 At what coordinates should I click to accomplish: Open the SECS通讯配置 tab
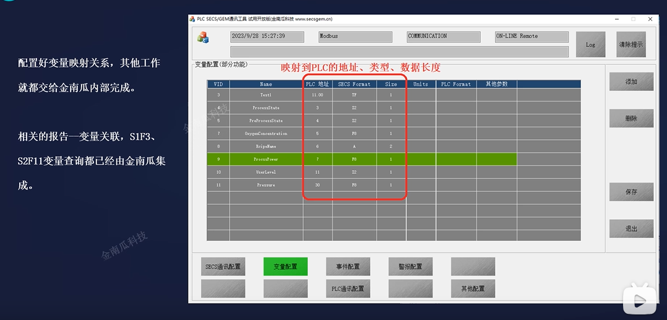[223, 267]
